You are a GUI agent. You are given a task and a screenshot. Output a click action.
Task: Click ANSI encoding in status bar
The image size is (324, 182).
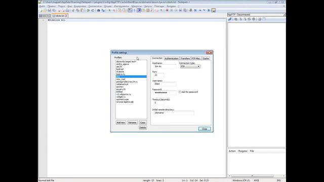point(257,180)
